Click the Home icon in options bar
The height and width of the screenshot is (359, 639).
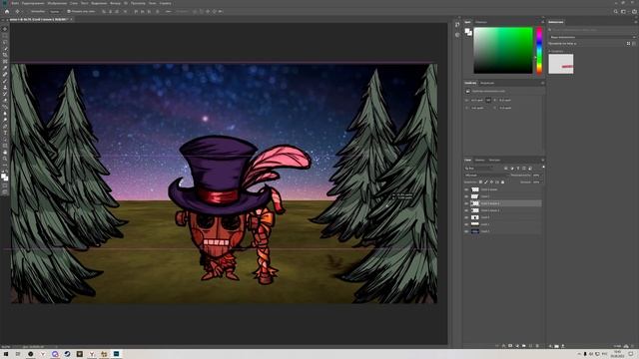click(x=7, y=11)
